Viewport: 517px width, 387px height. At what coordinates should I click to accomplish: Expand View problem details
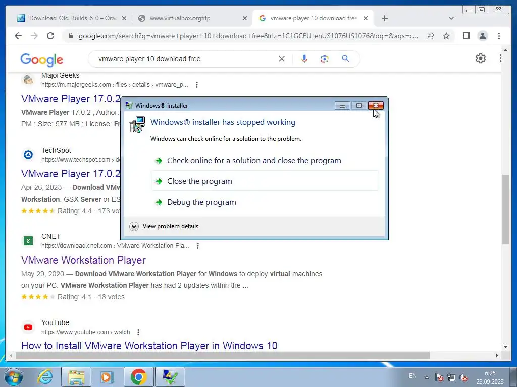164,226
